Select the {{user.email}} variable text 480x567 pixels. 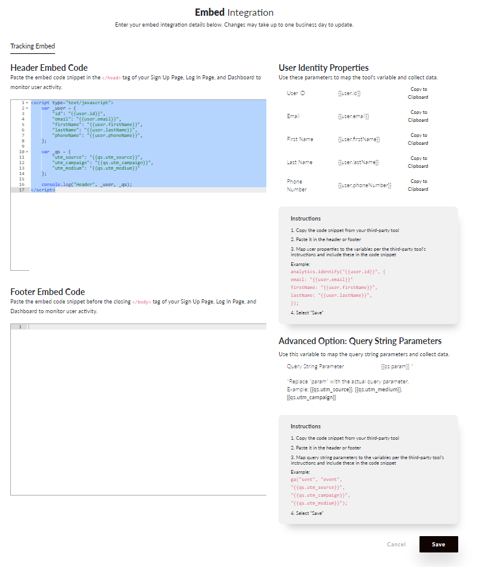click(353, 116)
